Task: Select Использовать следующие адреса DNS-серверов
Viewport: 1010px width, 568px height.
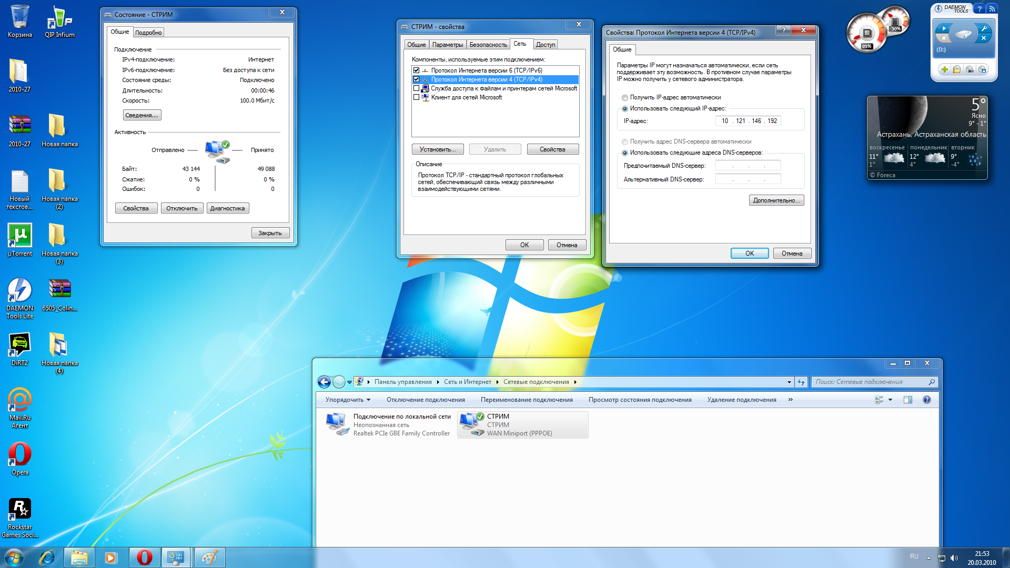Action: click(625, 153)
